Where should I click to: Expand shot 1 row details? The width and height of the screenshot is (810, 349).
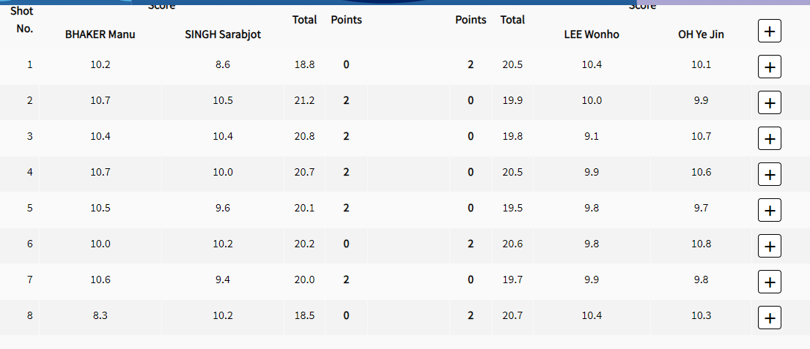pos(769,67)
